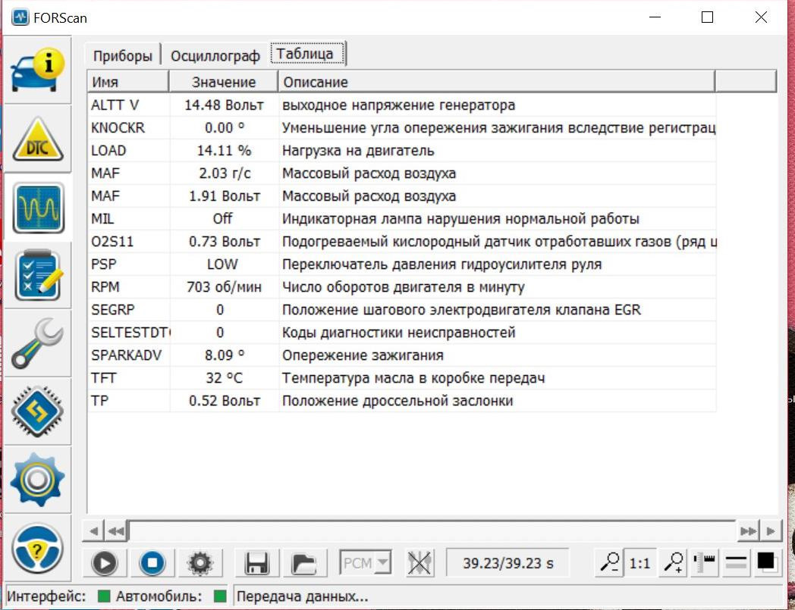Step timeline back with single left arrow

pos(93,531)
